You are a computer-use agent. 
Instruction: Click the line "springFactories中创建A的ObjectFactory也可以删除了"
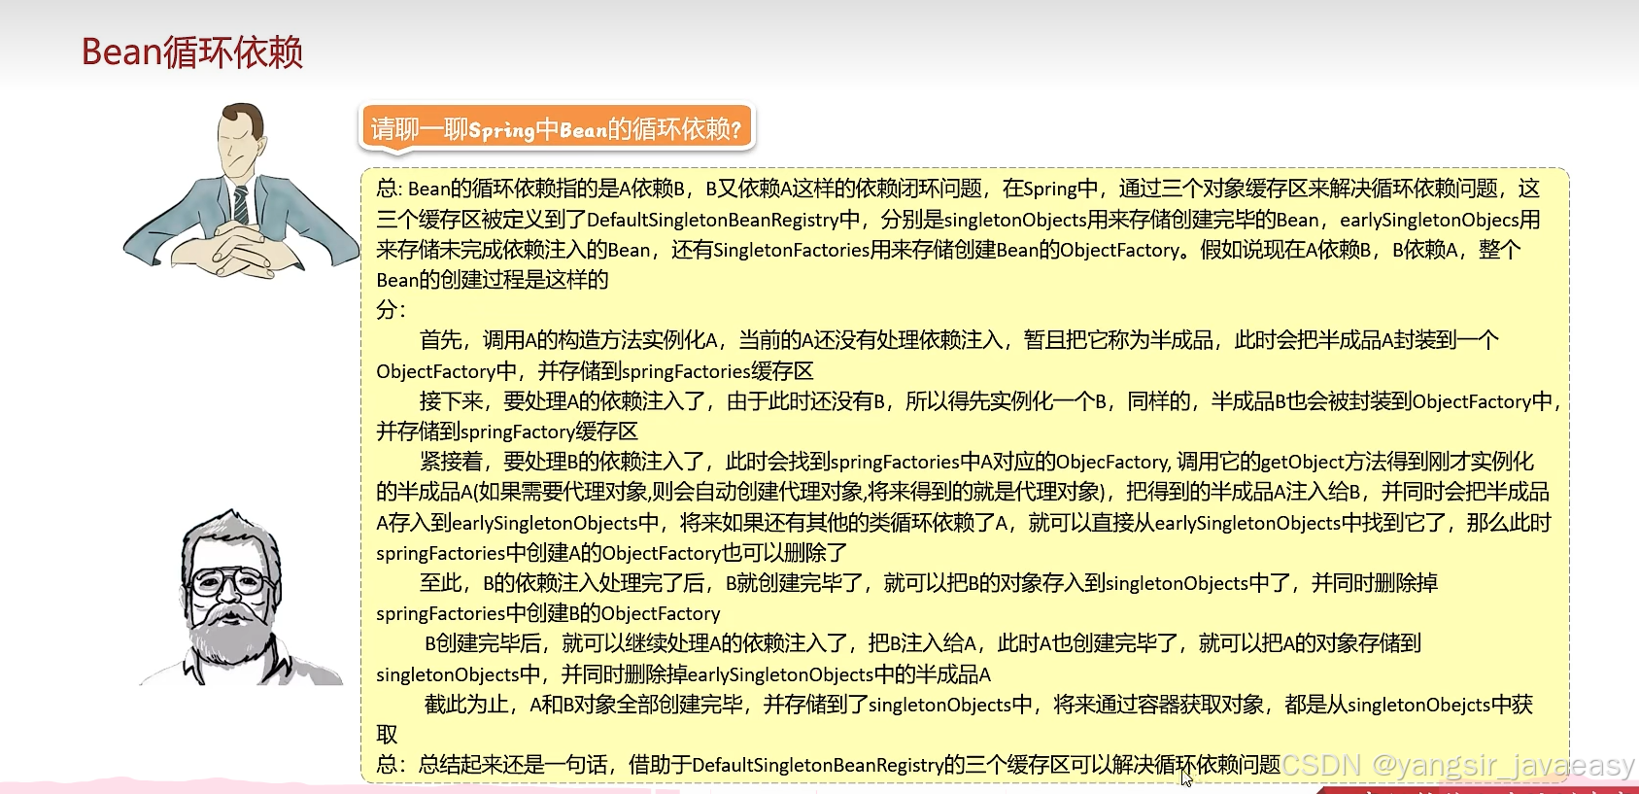[x=612, y=553]
